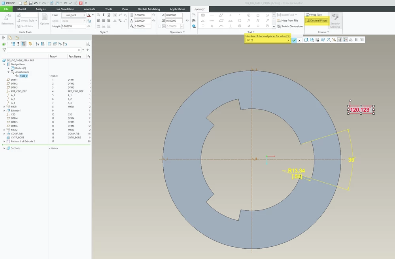Viewport: 395px width, 259px height.
Task: Click the Wrap Text button
Action: click(314, 15)
